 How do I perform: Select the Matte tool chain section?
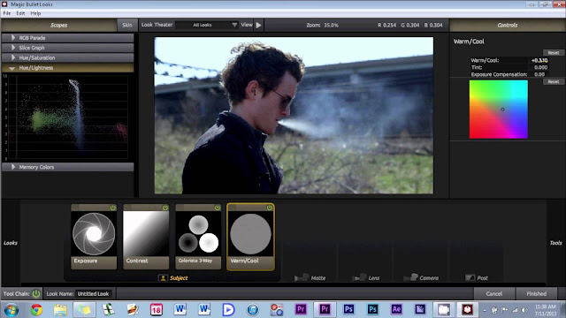point(310,278)
